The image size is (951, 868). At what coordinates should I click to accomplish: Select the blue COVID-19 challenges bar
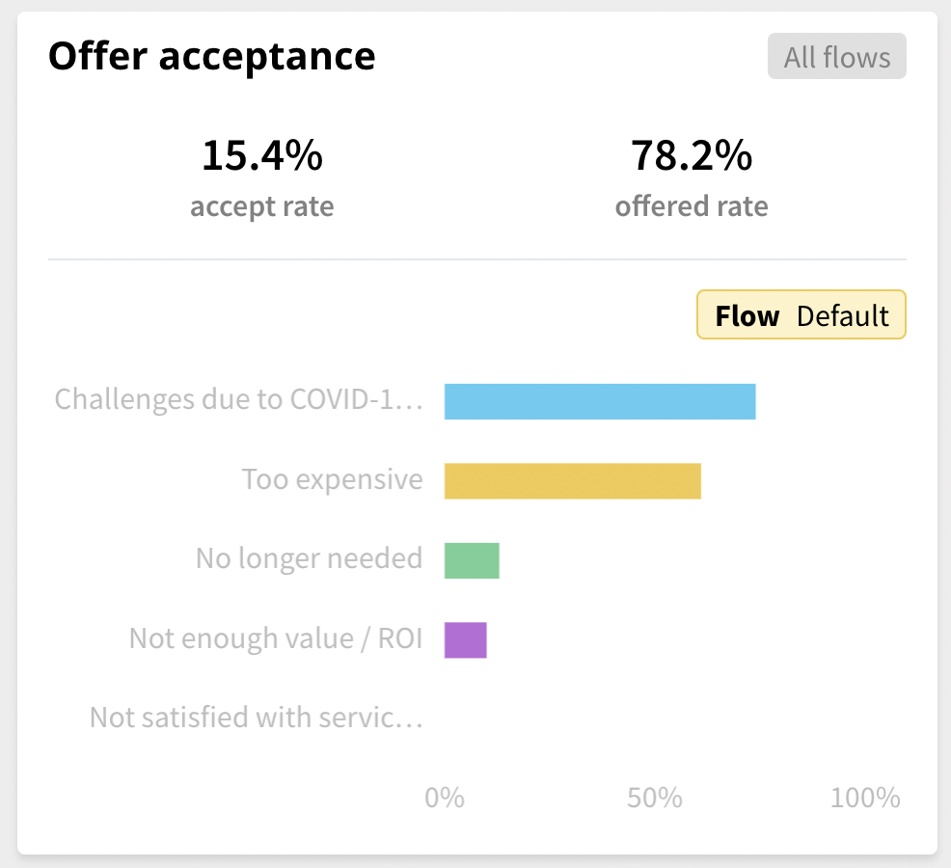[x=600, y=401]
